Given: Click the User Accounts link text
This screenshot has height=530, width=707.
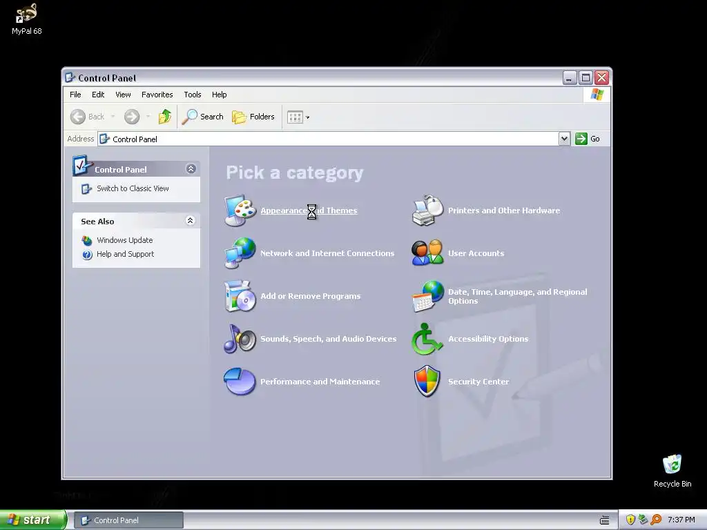Looking at the screenshot, I should pyautogui.click(x=476, y=253).
